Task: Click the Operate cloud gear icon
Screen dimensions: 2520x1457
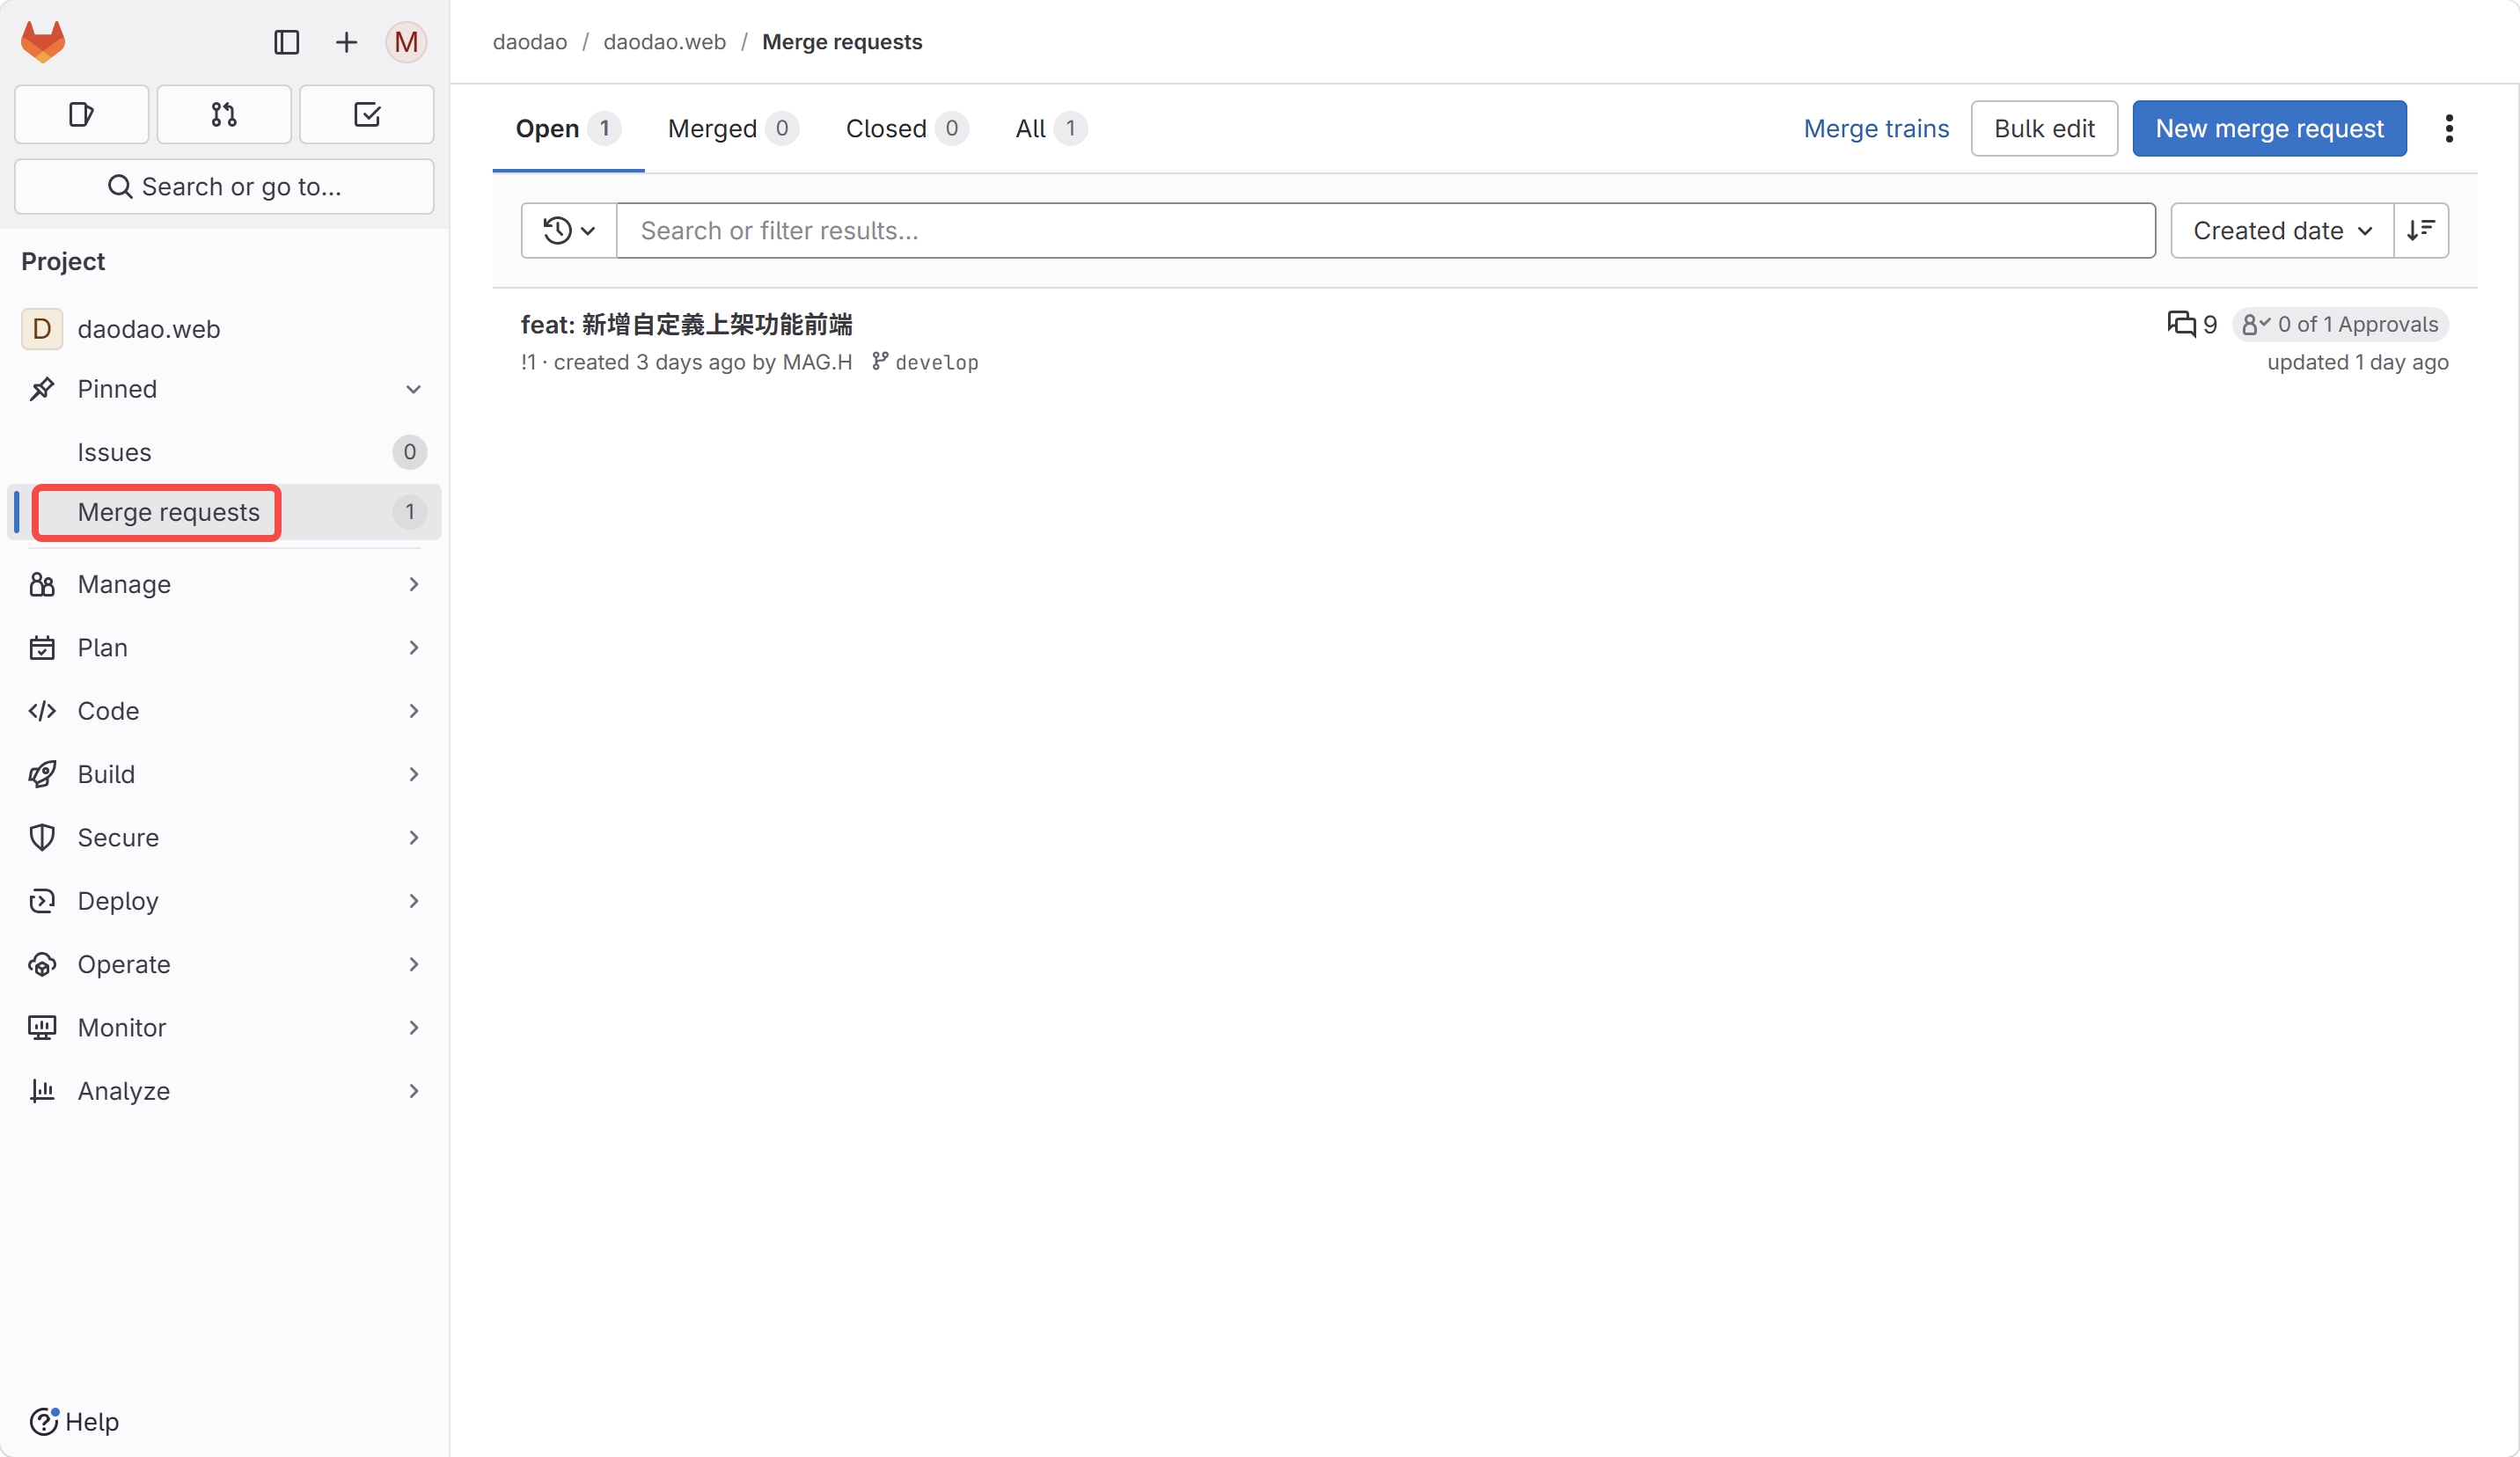Action: 42,964
